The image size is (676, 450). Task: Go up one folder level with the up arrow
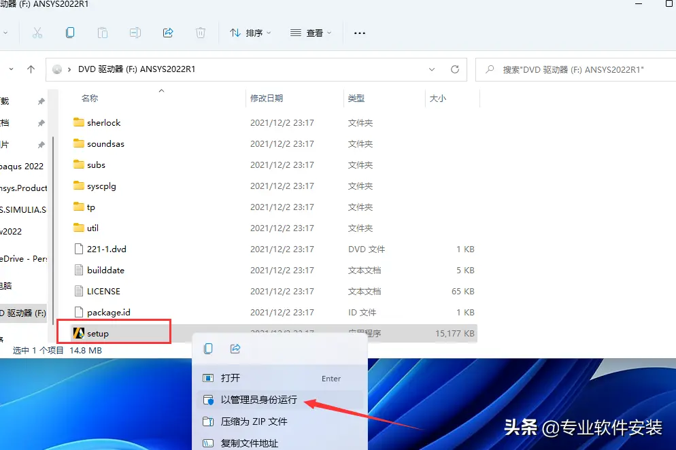31,69
